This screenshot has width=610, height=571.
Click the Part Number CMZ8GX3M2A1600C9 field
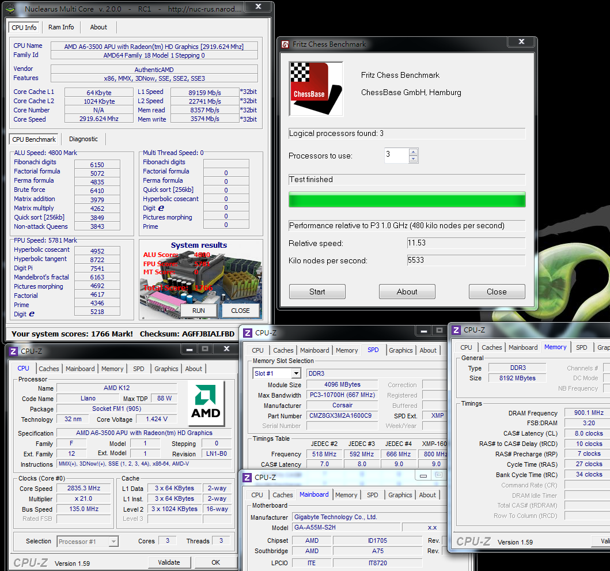tap(342, 415)
